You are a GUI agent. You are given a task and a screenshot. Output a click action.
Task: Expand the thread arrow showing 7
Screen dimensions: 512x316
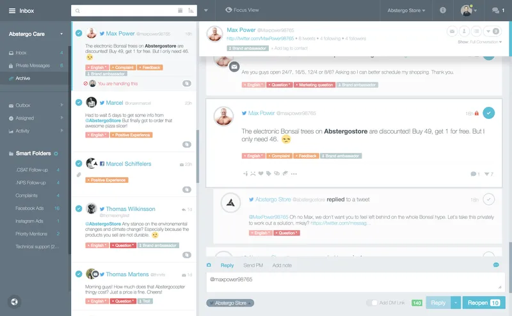488,174
